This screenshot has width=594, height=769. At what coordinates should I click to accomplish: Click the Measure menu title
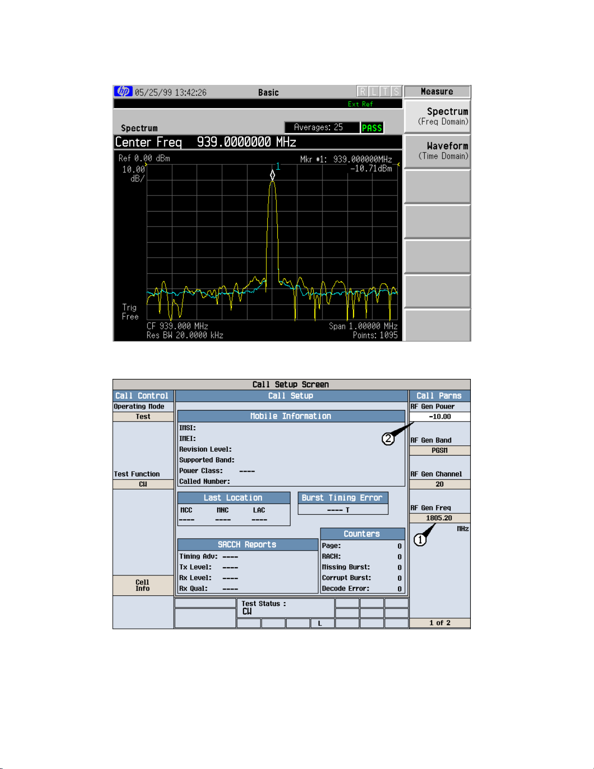pos(437,91)
